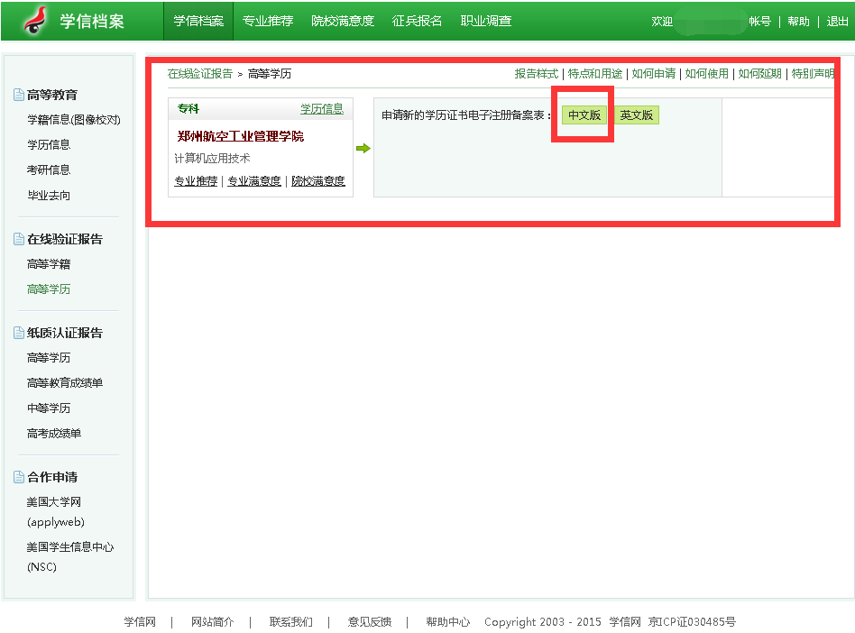Click 学籍信息(图像校对) in the sidebar

click(73, 120)
